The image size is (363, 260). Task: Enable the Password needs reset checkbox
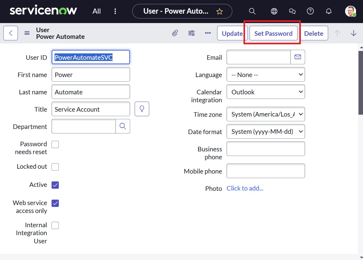coord(55,144)
